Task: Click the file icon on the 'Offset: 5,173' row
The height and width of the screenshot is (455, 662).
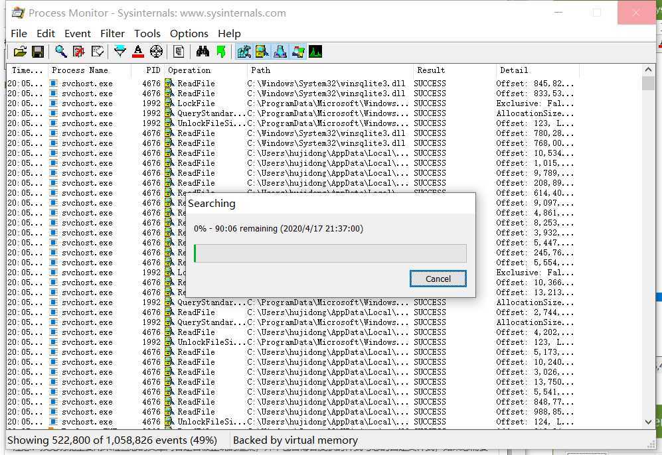Action: [169, 352]
